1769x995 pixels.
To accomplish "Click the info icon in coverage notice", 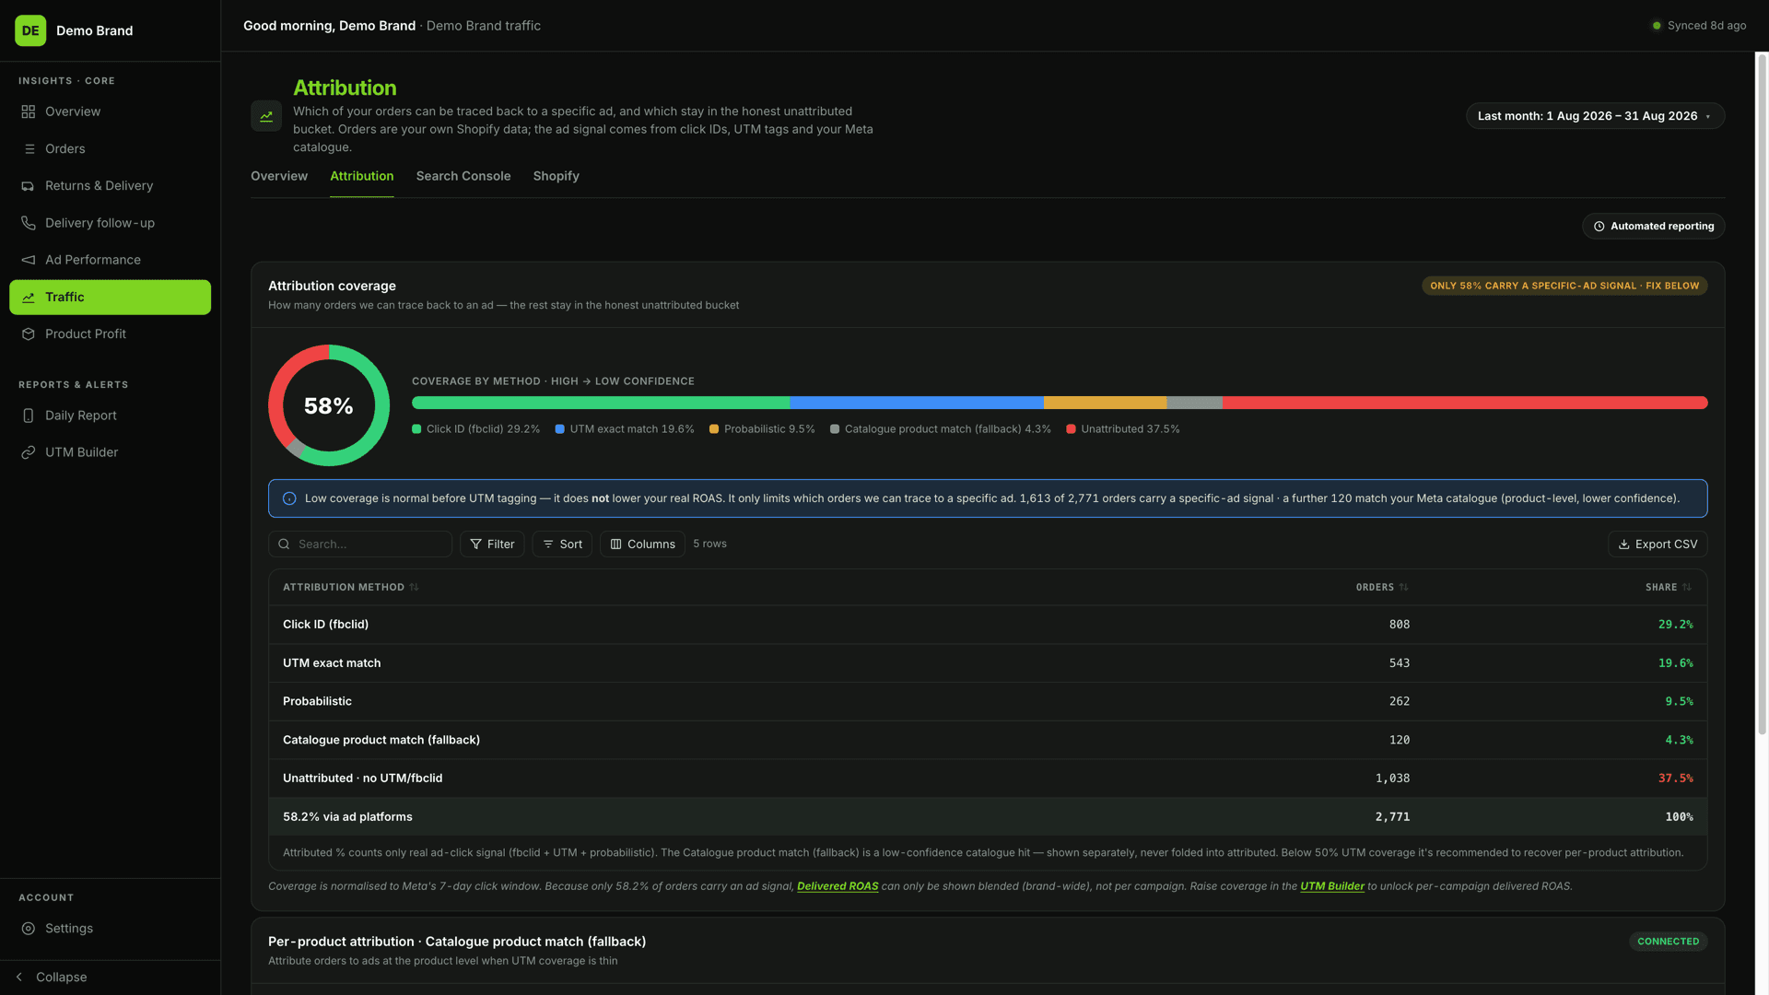I will click(x=289, y=498).
